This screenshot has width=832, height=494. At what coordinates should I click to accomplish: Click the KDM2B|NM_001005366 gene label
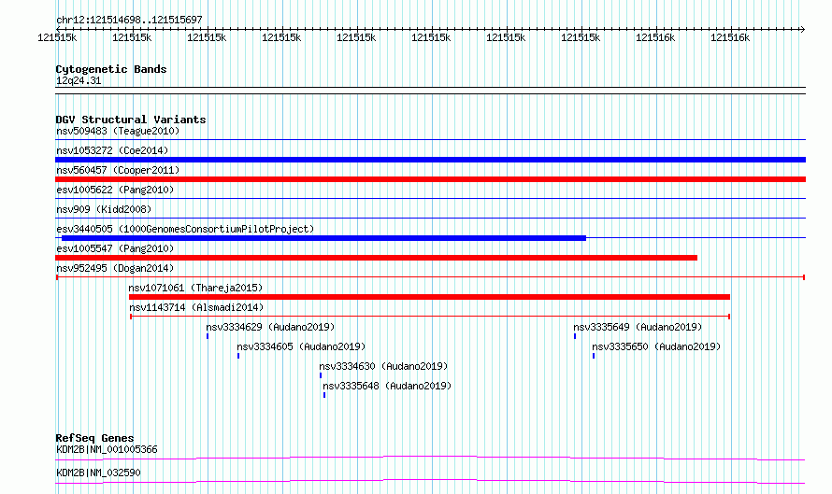tap(107, 449)
